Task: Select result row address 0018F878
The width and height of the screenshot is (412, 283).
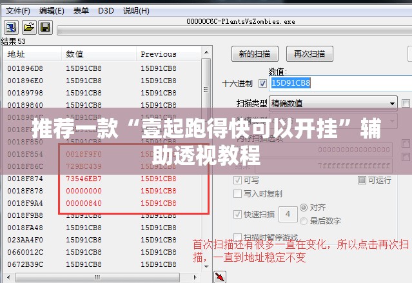Action: click(x=102, y=191)
